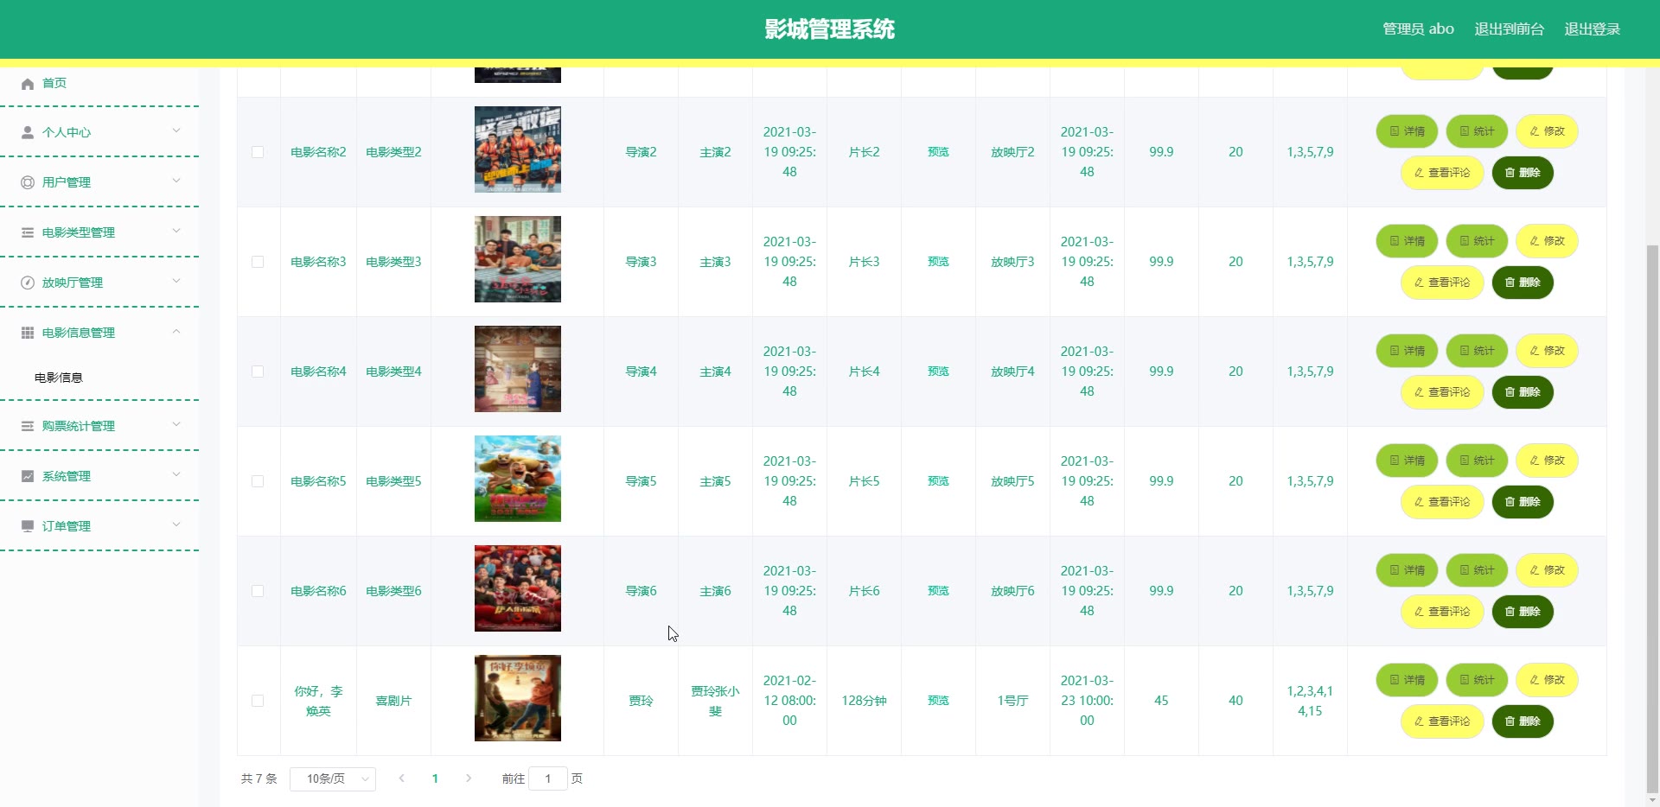Image resolution: width=1660 pixels, height=807 pixels.
Task: Expand the 用户管理 menu chevron
Action: (x=176, y=181)
